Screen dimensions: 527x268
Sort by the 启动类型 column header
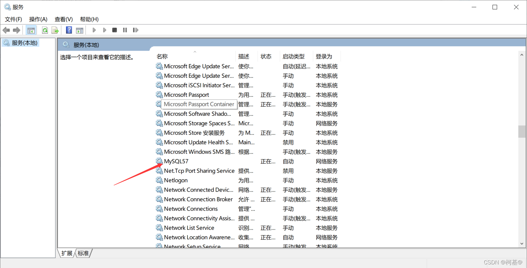tap(296, 56)
